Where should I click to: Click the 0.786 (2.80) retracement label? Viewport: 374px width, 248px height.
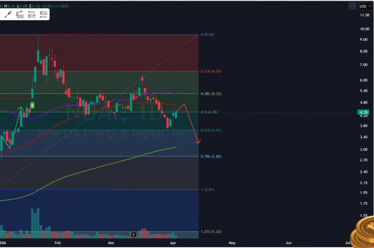point(211,157)
